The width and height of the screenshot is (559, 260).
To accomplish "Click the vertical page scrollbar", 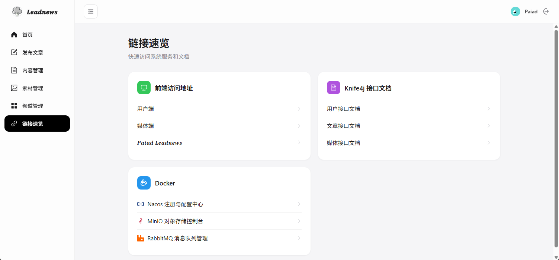I will click(556, 137).
